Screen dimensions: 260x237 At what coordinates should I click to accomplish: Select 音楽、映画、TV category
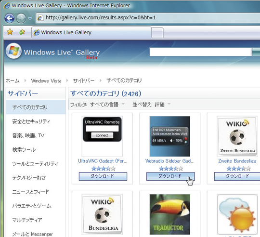click(x=28, y=135)
